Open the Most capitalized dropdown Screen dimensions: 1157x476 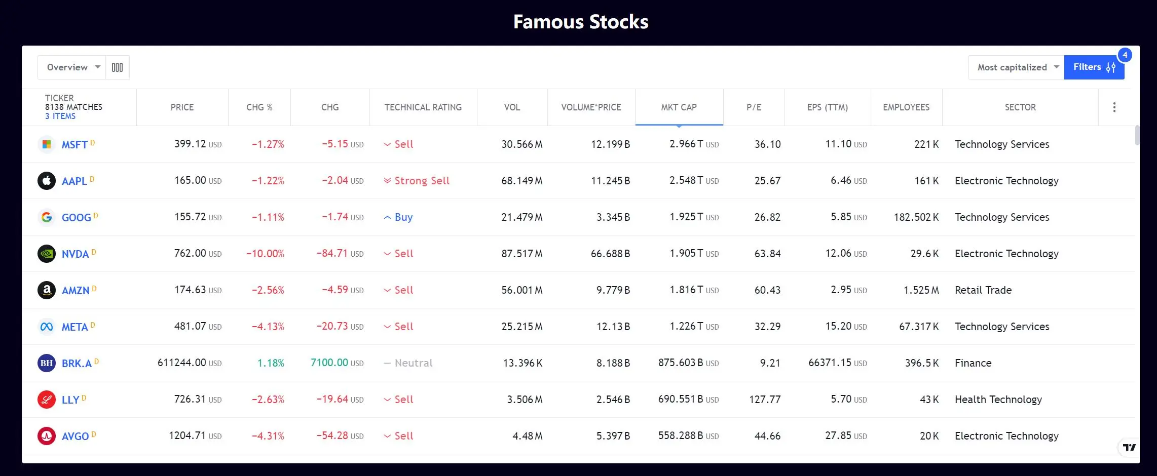coord(1016,67)
